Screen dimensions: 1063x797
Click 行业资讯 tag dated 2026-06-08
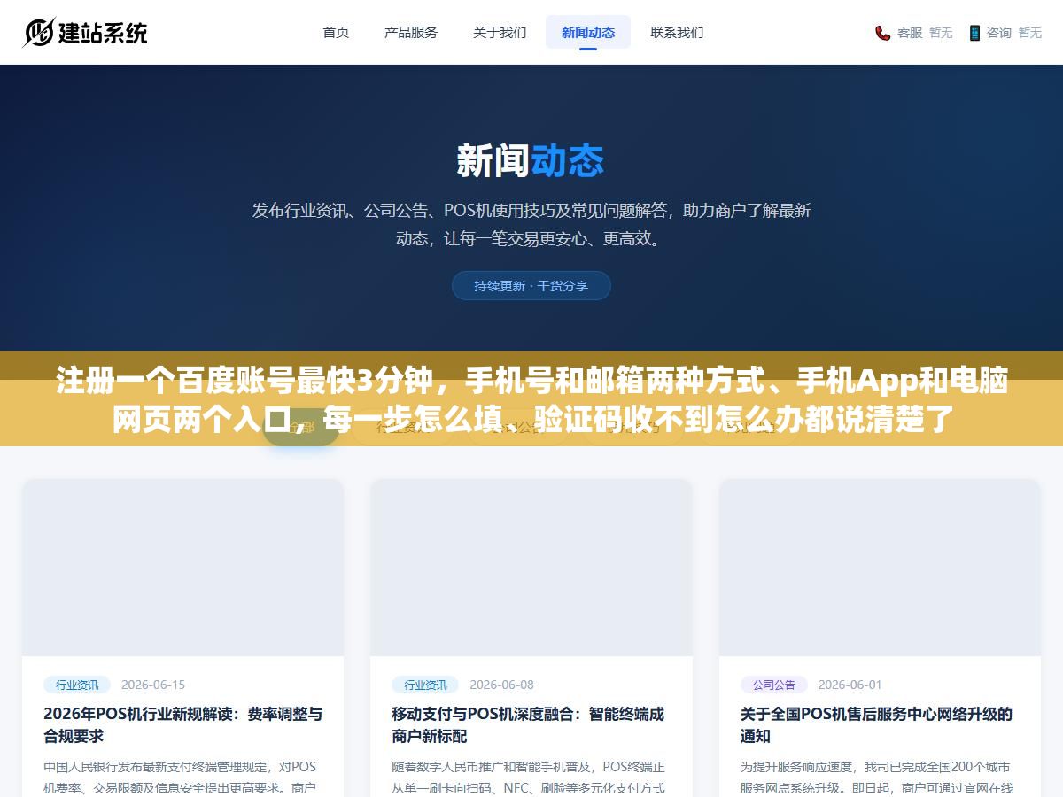point(425,685)
